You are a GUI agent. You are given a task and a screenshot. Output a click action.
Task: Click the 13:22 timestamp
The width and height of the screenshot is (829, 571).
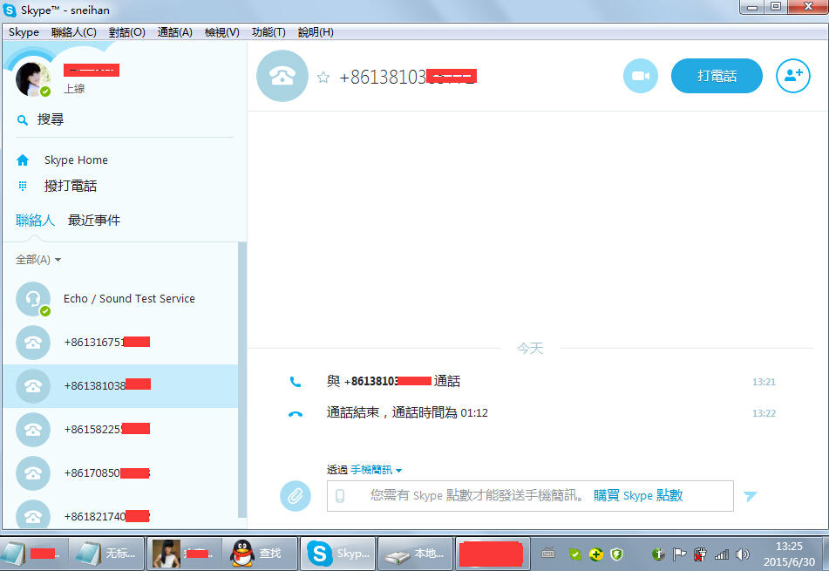coord(764,413)
